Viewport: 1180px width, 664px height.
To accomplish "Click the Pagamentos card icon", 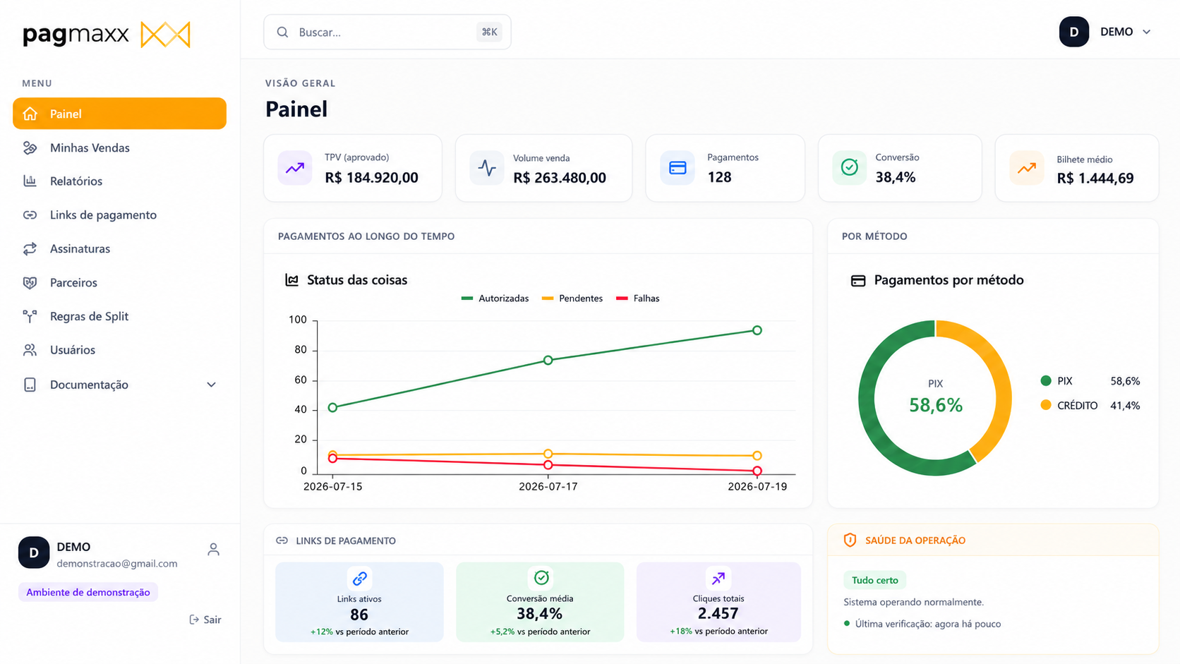I will 678,168.
